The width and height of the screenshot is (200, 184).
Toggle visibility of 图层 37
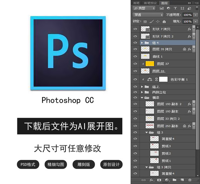coord(135,64)
